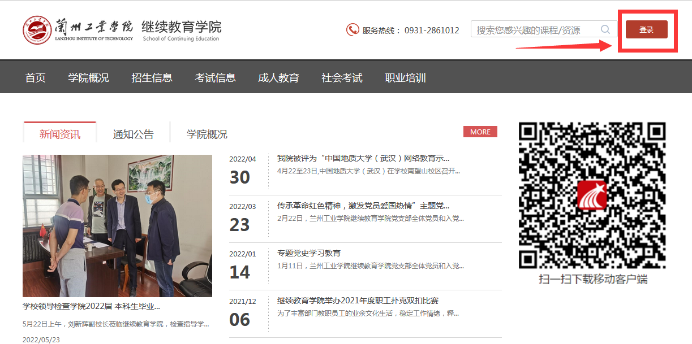Image resolution: width=692 pixels, height=344 pixels.
Task: Click the QR code for mobile client
Action: pyautogui.click(x=592, y=195)
